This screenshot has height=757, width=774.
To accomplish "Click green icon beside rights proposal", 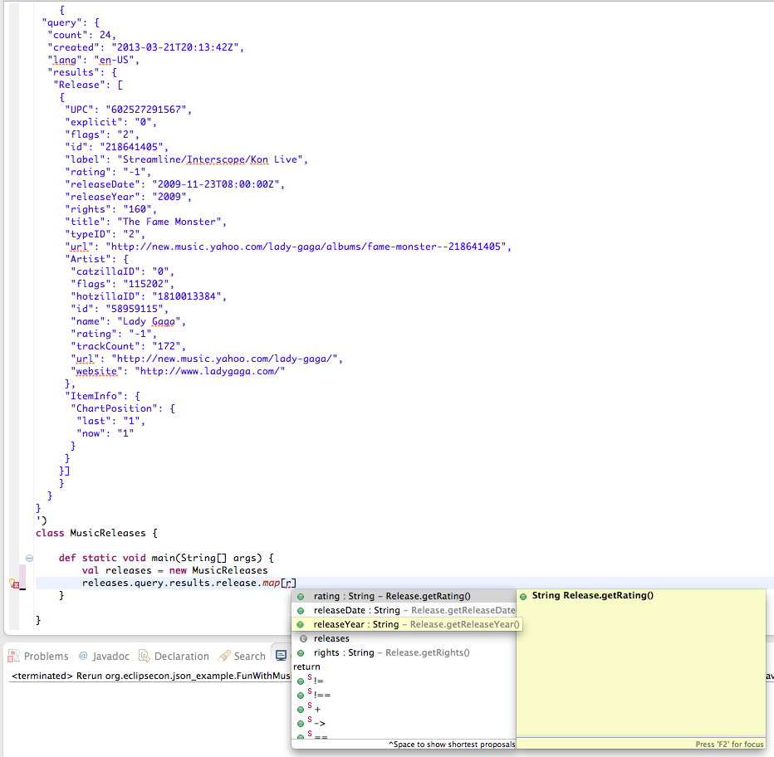I will click(300, 652).
